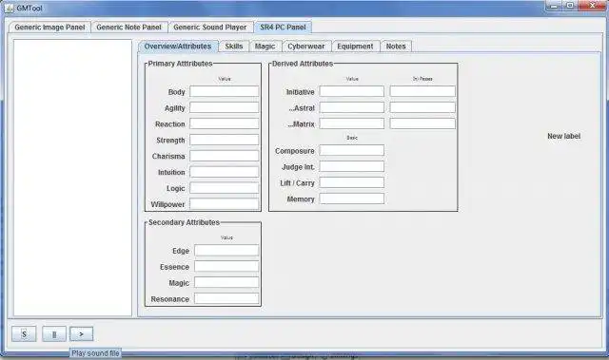The height and width of the screenshot is (360, 609).
Task: Select the SR4 PC Panel tab
Action: (x=283, y=28)
